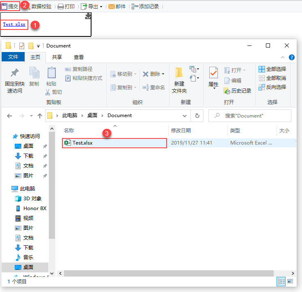302x292 pixels.
Task: Open the easy access dropdown
Action: point(194,78)
